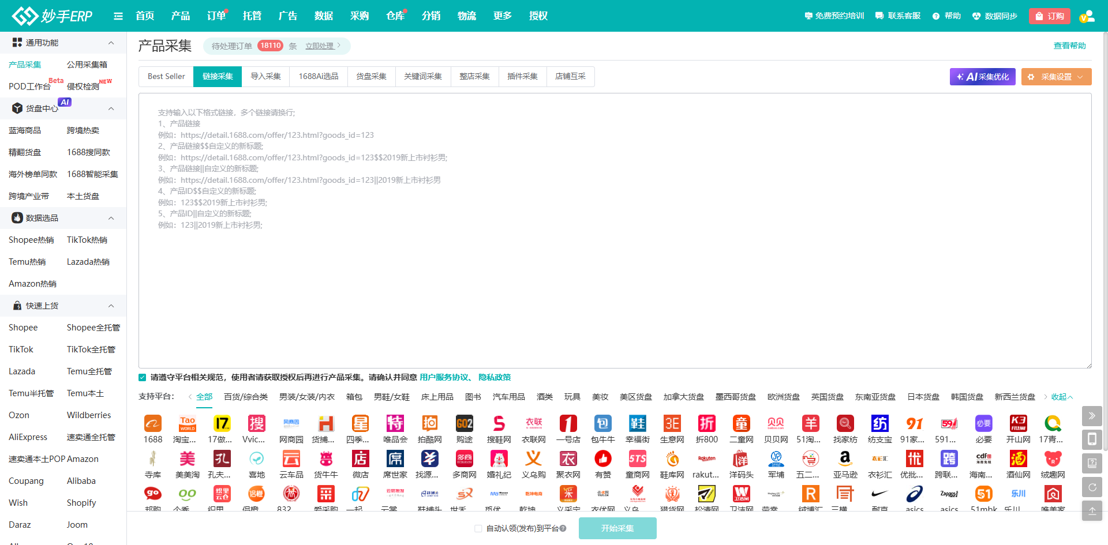Enable 自动认领(发布)到平台 checkbox
Viewport: 1108px width, 545px height.
click(x=478, y=528)
